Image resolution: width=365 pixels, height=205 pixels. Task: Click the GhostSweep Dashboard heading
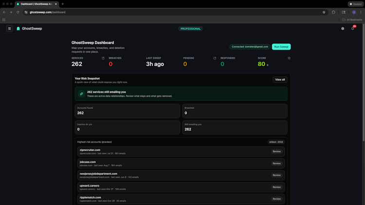[x=92, y=43]
